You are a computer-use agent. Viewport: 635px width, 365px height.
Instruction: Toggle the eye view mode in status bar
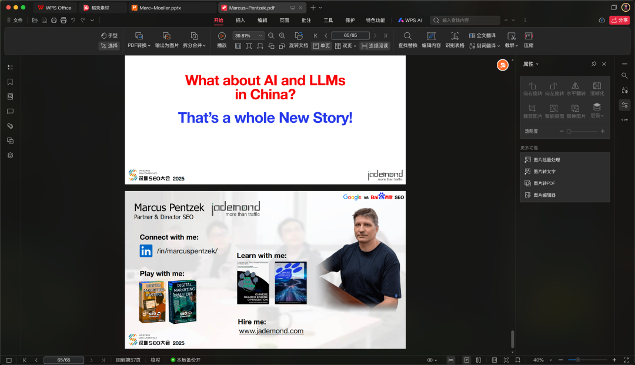pyautogui.click(x=432, y=360)
